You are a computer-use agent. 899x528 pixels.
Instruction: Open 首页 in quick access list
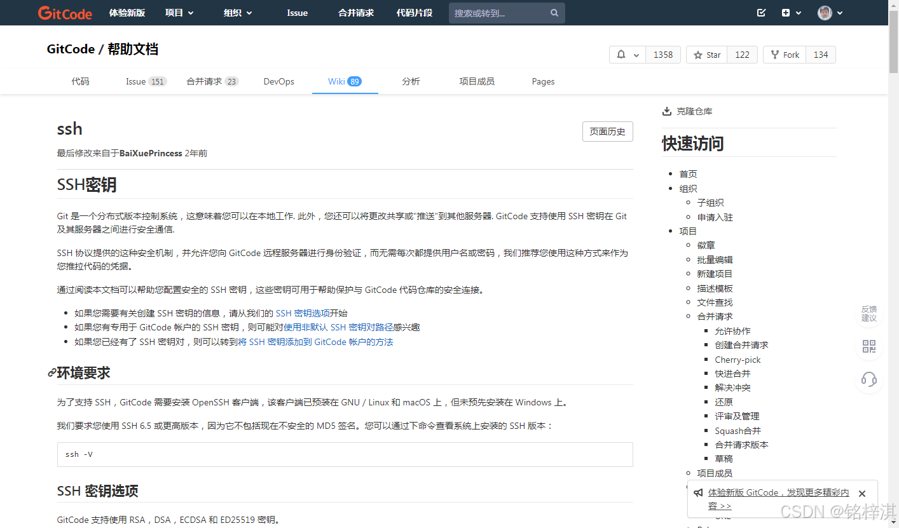click(688, 173)
